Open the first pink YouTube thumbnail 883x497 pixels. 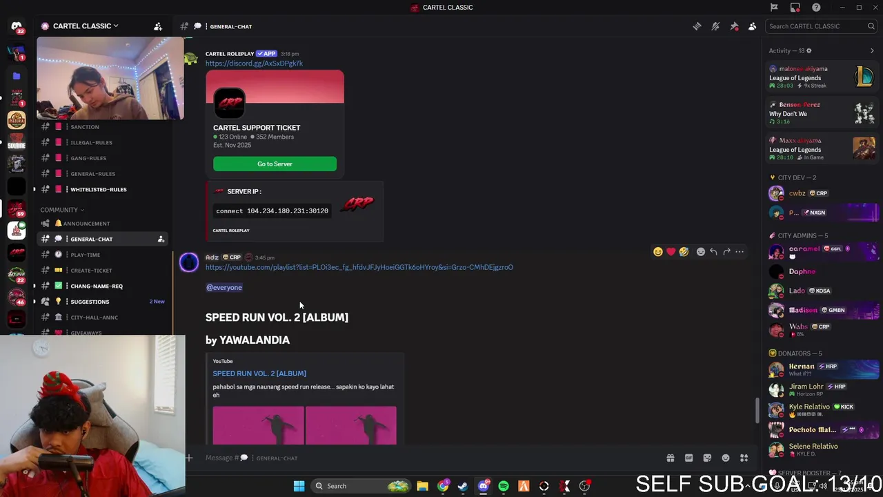click(x=258, y=425)
